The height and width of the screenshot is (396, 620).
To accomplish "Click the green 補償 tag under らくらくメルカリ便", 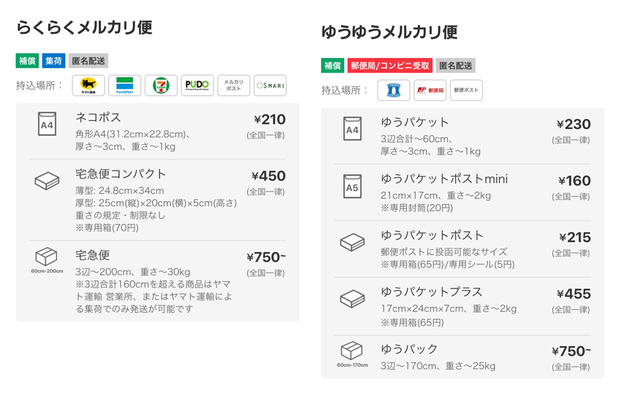I will click(x=27, y=61).
